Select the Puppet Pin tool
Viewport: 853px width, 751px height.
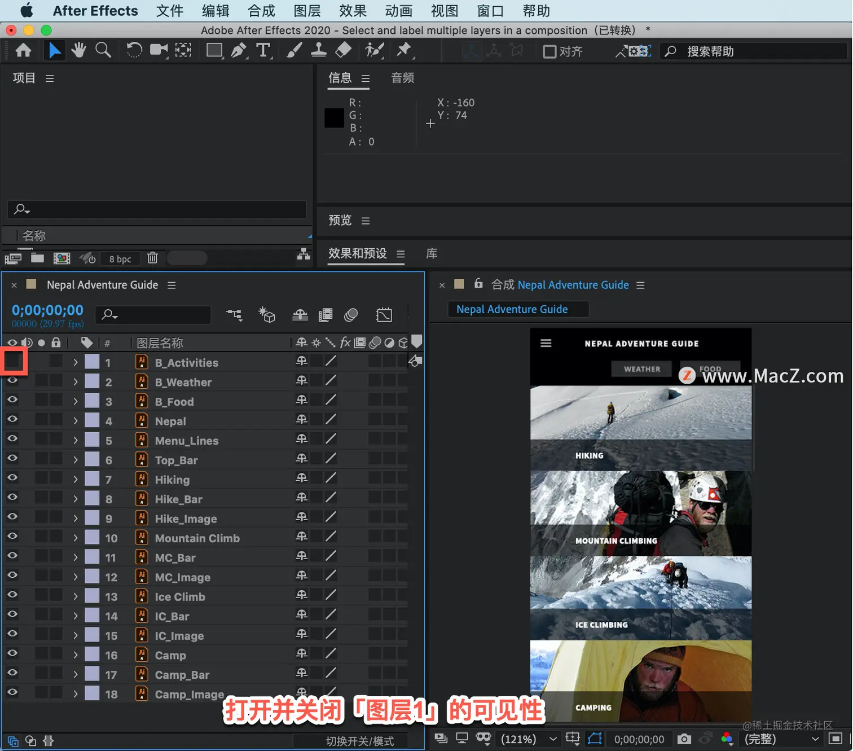point(403,50)
